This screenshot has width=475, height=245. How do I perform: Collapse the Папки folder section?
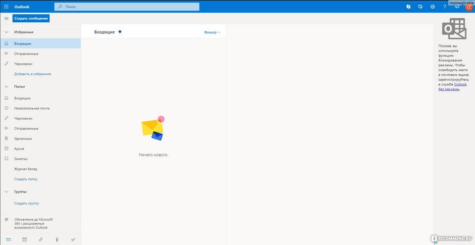pyautogui.click(x=6, y=86)
